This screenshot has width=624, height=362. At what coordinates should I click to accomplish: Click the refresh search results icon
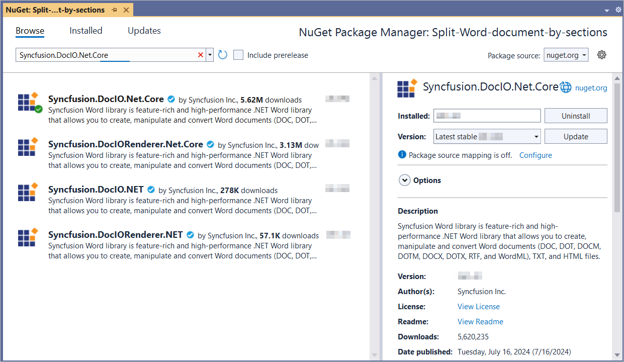tap(223, 55)
